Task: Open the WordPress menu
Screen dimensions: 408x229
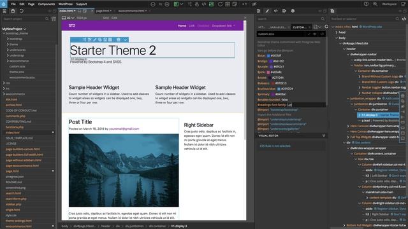Action: [x=65, y=4]
